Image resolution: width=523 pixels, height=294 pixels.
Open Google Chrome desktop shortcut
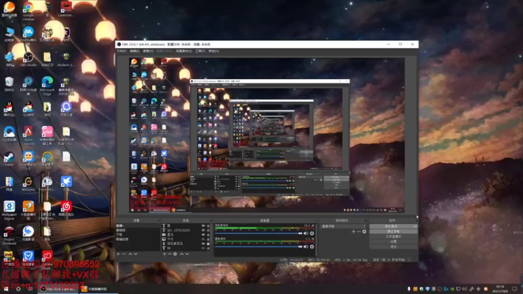click(x=28, y=11)
